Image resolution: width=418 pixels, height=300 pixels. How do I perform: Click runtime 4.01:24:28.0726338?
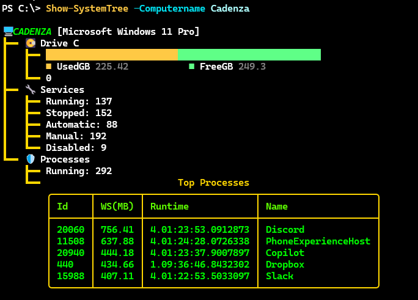[x=200, y=241]
